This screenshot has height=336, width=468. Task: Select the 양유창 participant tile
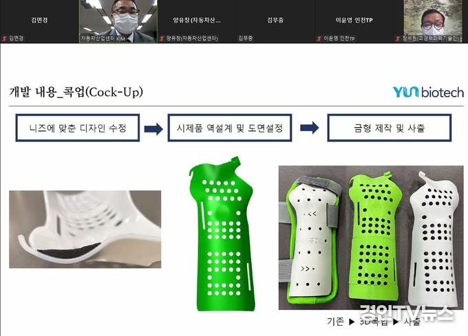pos(197,21)
